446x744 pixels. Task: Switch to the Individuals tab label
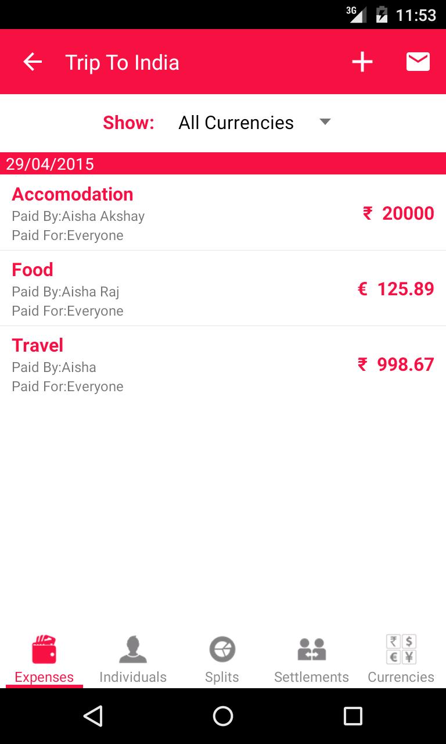133,677
